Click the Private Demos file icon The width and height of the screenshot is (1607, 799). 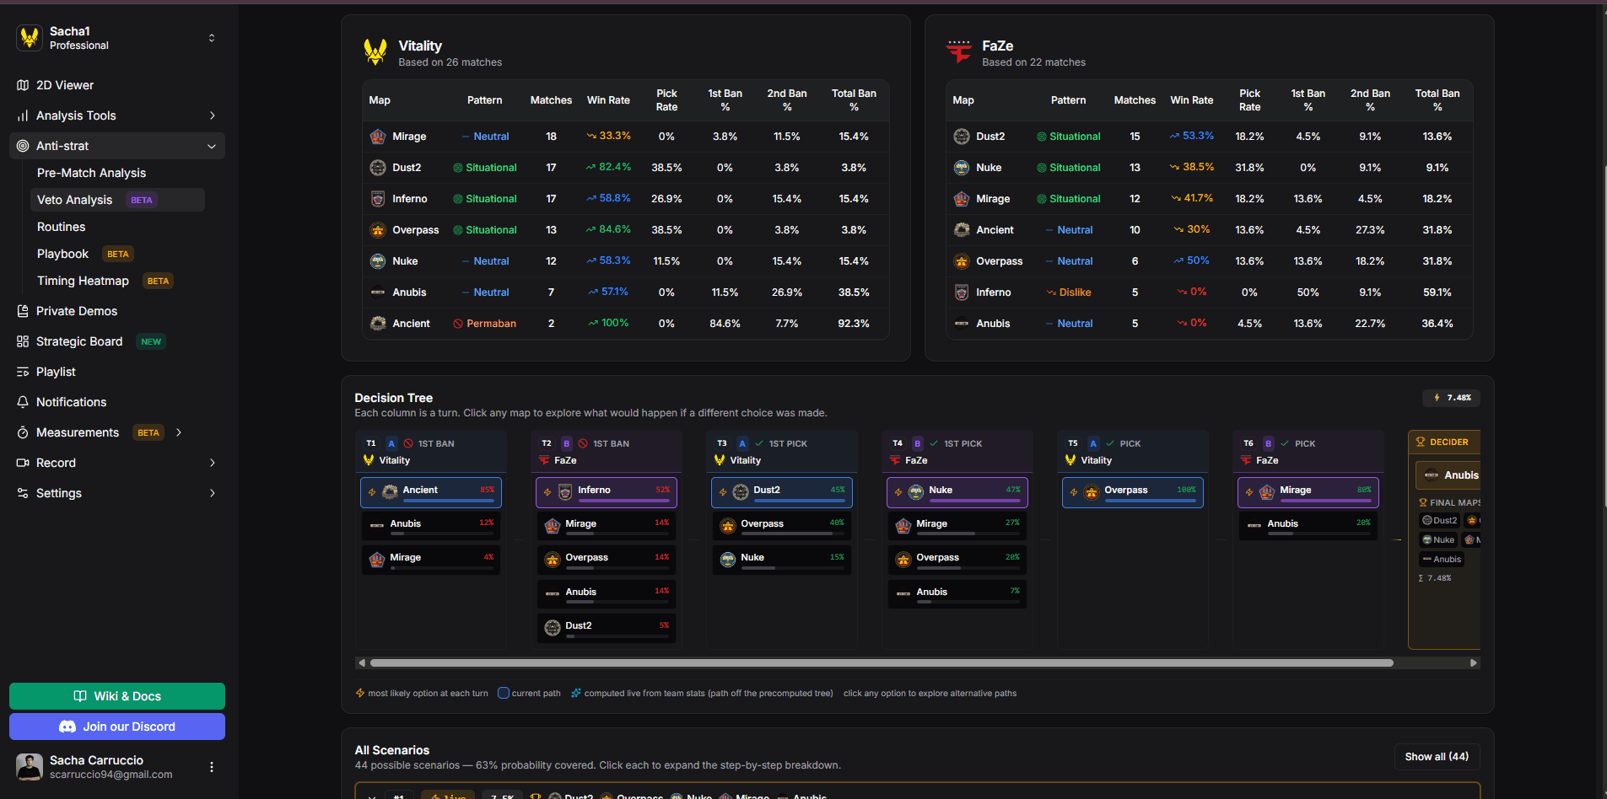point(23,311)
